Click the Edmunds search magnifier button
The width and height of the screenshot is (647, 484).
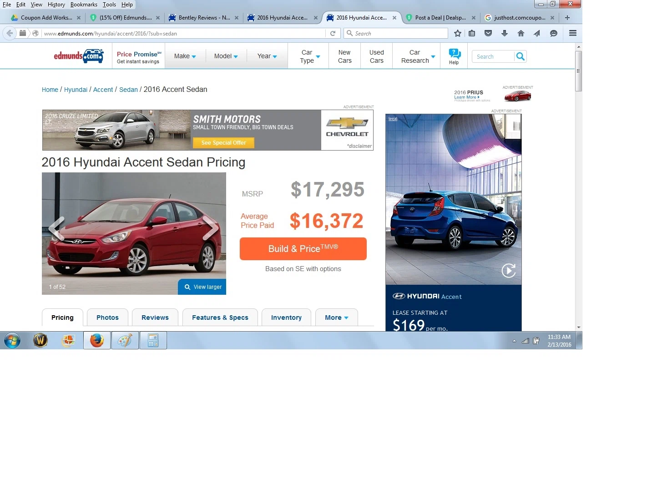(521, 56)
